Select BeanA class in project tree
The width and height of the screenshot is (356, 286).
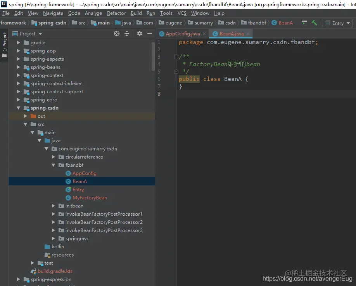coord(79,181)
